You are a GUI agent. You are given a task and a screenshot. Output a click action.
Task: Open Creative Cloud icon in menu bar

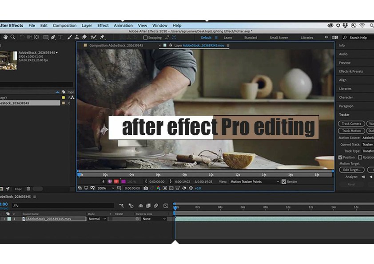click(x=330, y=25)
